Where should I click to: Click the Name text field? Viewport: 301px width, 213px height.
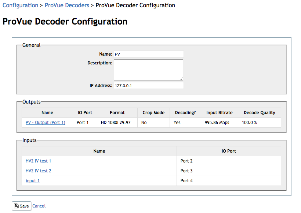click(x=148, y=54)
